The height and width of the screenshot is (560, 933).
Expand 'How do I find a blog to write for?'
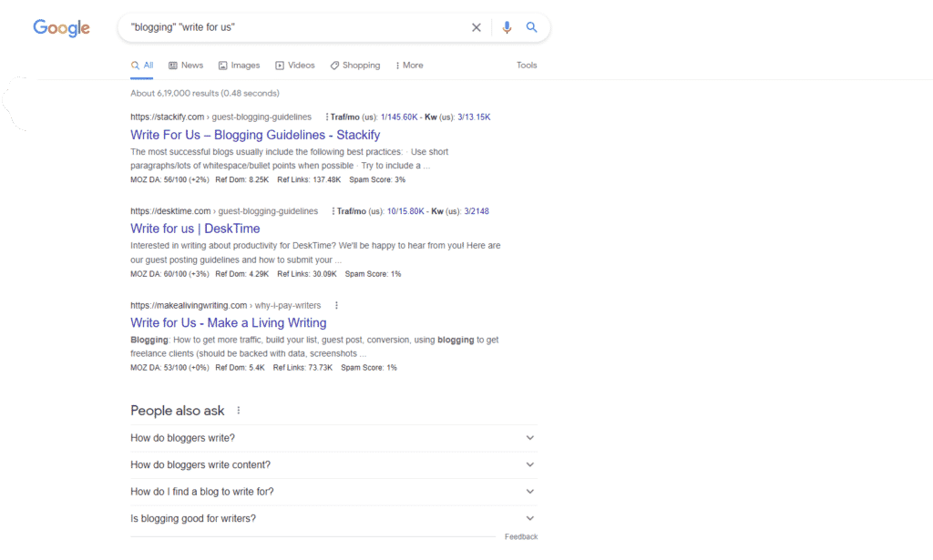coord(333,492)
